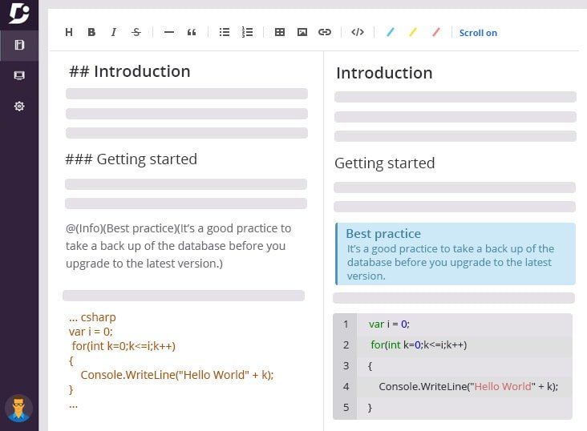Open the documentation book icon in the sidebar
The height and width of the screenshot is (431, 587).
pyautogui.click(x=19, y=46)
